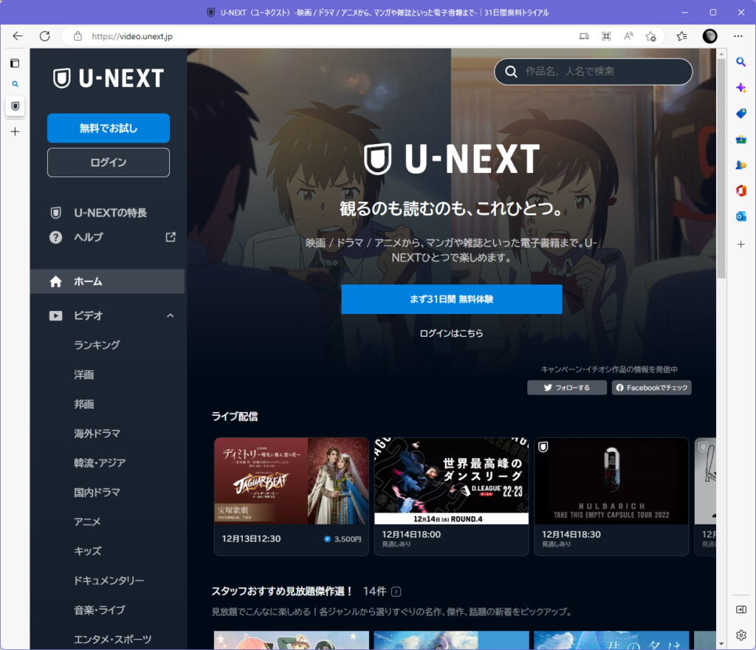Click the app available icon in address bar

584,36
